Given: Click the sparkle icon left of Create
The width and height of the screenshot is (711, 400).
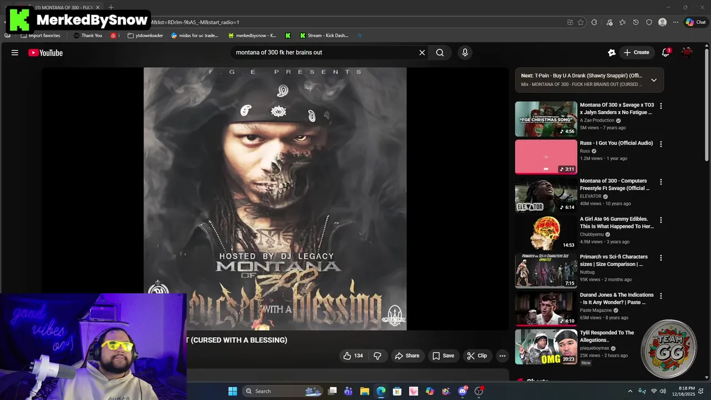Looking at the screenshot, I should pos(612,53).
